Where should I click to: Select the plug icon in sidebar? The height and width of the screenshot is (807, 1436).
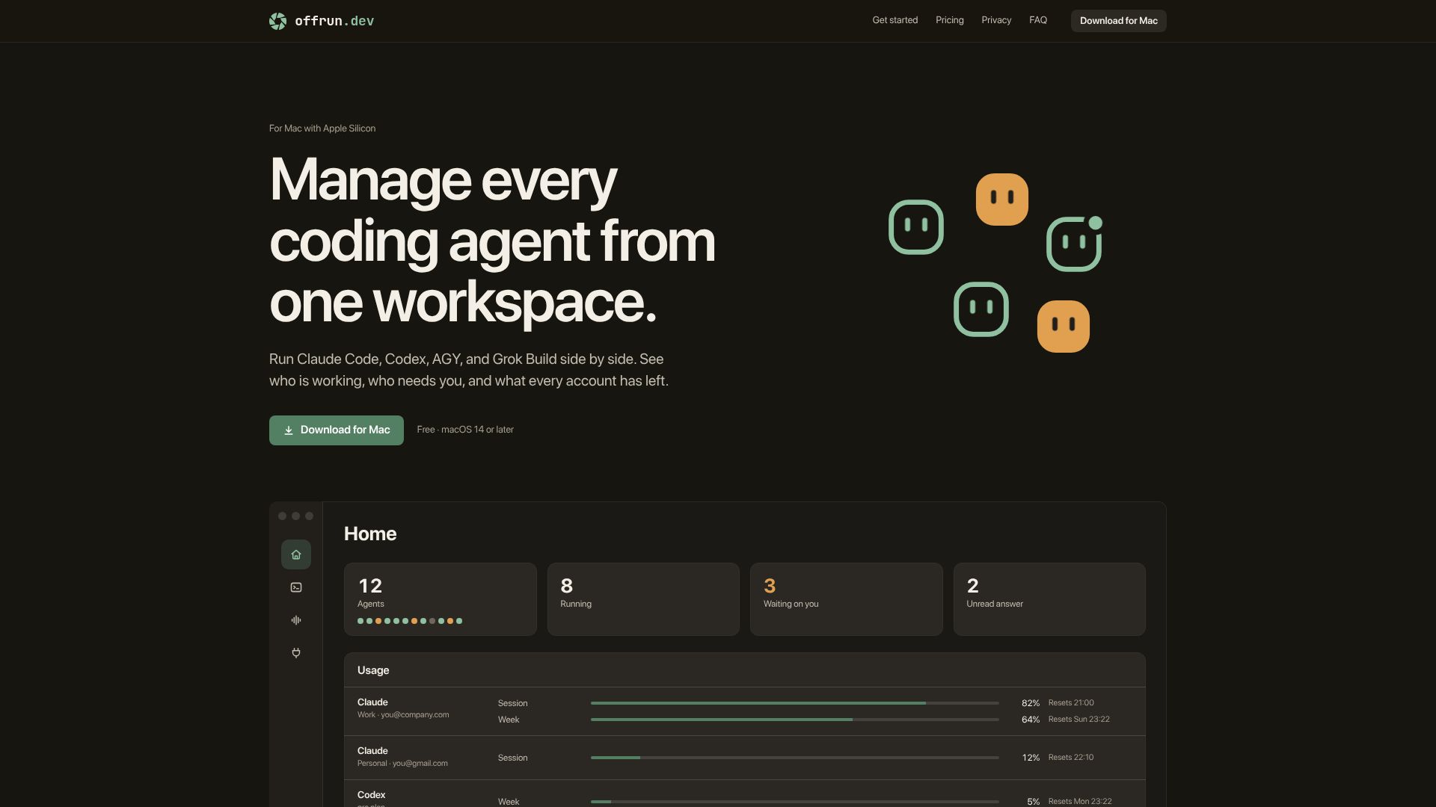[x=296, y=653]
